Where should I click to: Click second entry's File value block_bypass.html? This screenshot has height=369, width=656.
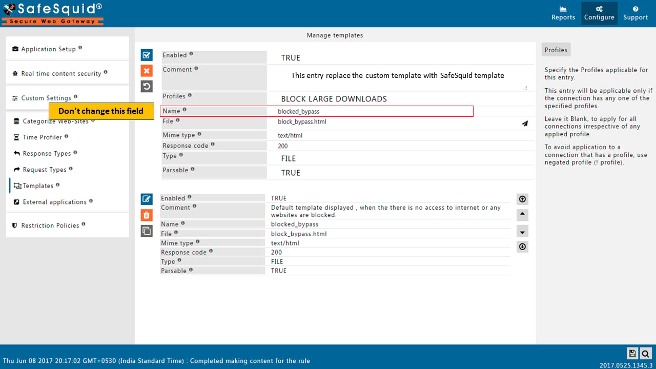299,234
